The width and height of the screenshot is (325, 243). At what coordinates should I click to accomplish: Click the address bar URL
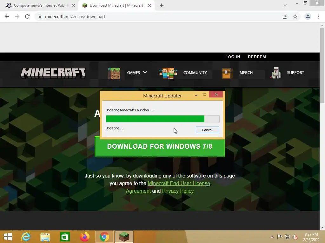(x=75, y=16)
